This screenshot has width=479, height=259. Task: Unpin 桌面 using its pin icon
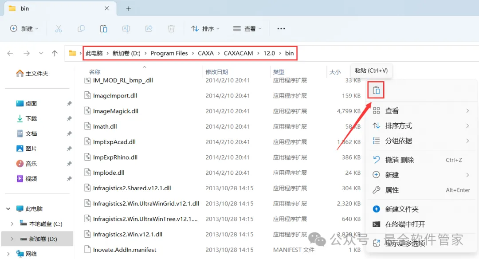coord(69,103)
